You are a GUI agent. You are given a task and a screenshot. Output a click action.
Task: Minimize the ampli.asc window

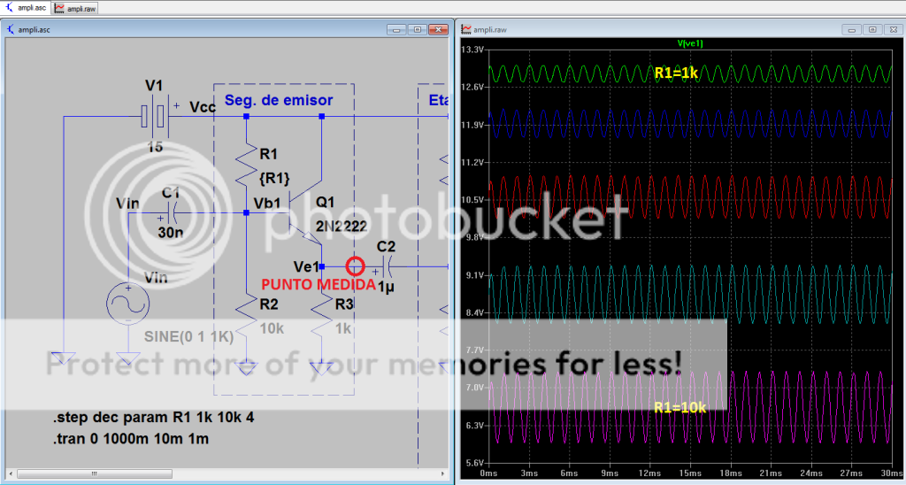coord(397,29)
